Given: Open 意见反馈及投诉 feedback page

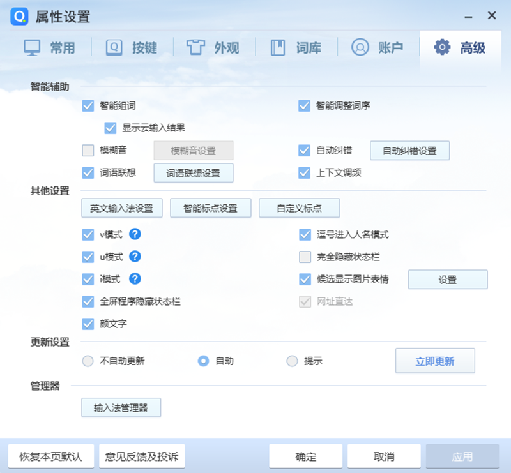Looking at the screenshot, I should [142, 456].
